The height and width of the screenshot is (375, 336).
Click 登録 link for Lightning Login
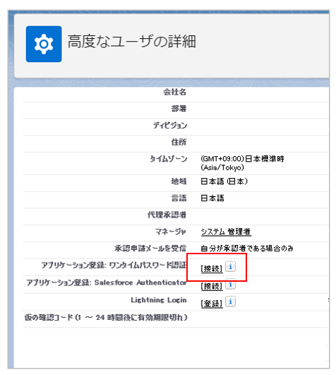pyautogui.click(x=212, y=304)
